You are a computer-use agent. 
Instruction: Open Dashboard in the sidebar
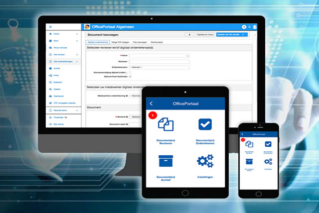coord(59,96)
